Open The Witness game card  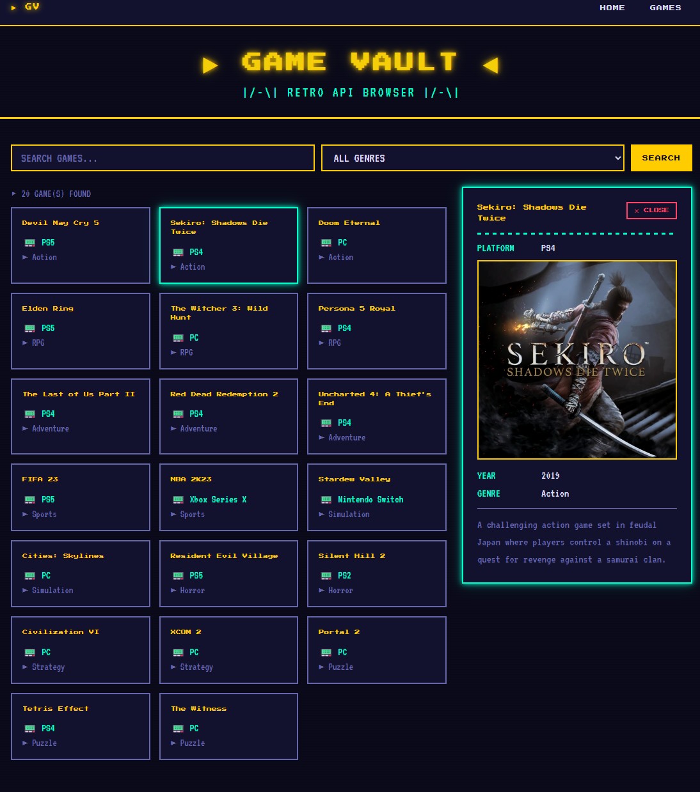pyautogui.click(x=228, y=726)
